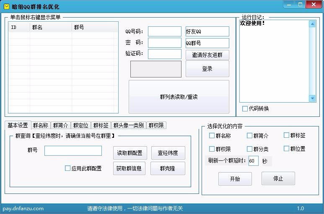Click the 查经纬度 button

(168, 153)
